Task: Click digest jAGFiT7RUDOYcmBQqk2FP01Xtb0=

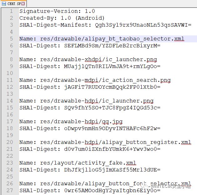Action: pyautogui.click(x=112, y=87)
